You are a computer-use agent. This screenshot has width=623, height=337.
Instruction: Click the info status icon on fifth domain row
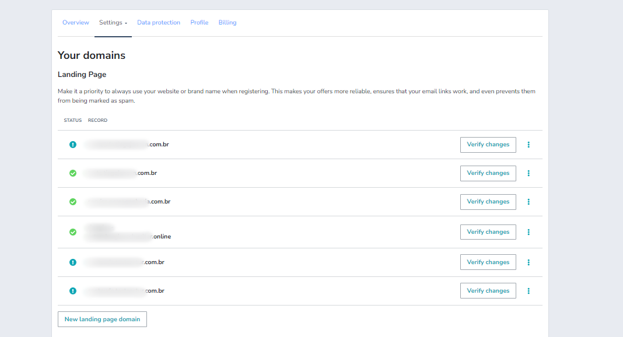click(72, 262)
